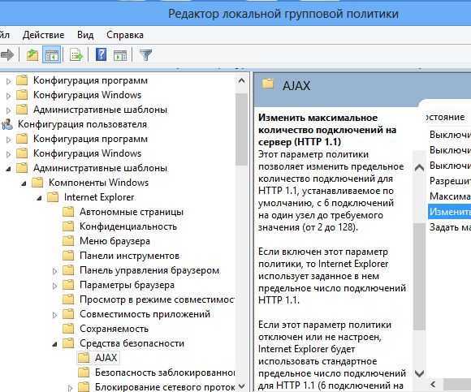The height and width of the screenshot is (392, 471).
Task: Click the Internet Explorer folder icon
Action: click(x=53, y=197)
